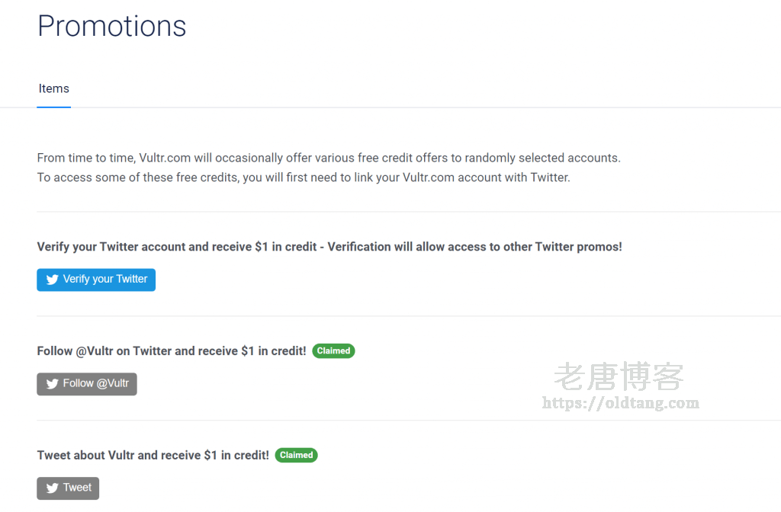
Task: Select Tweet about Vultr heading text
Action: click(x=153, y=456)
